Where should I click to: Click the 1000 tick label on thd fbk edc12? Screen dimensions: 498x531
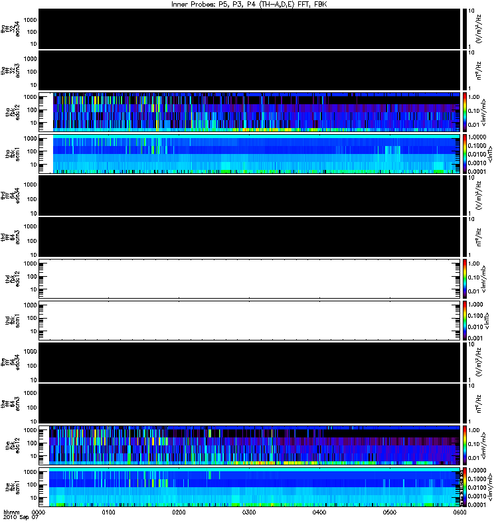point(30,264)
